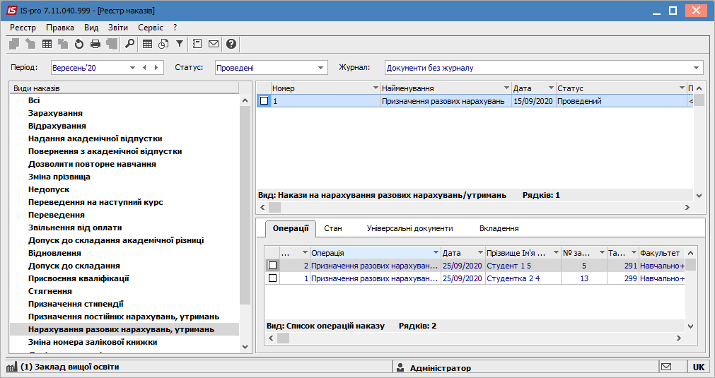Click the envelope mail toolbar icon

(214, 44)
